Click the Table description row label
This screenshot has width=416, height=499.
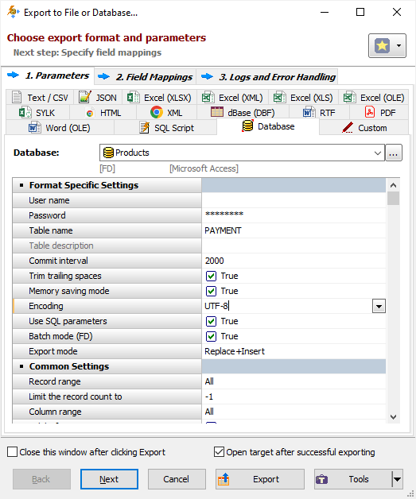click(x=61, y=246)
